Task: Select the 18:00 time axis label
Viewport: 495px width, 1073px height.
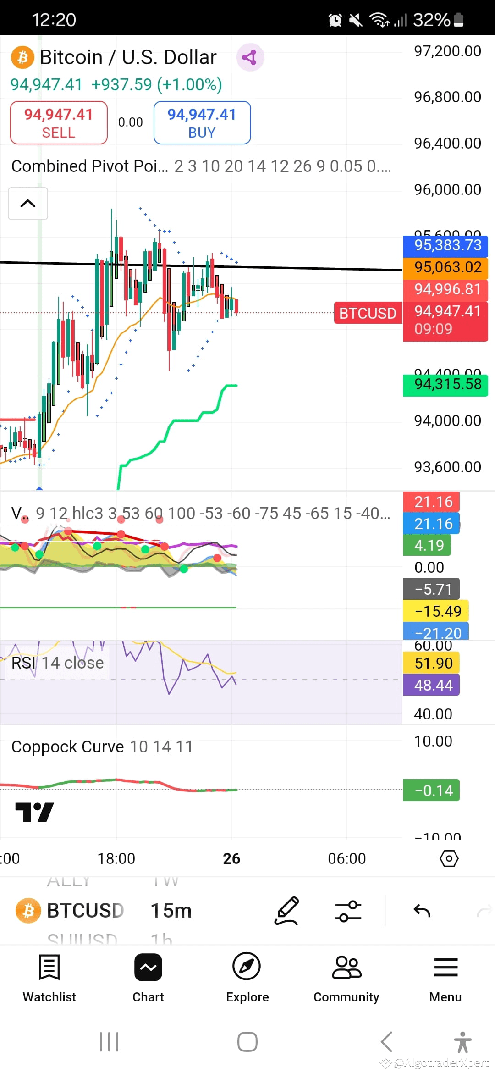Action: (116, 858)
